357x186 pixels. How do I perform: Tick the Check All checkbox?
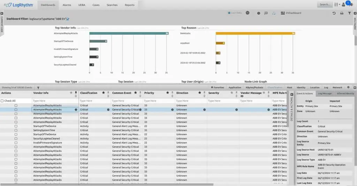point(2,101)
